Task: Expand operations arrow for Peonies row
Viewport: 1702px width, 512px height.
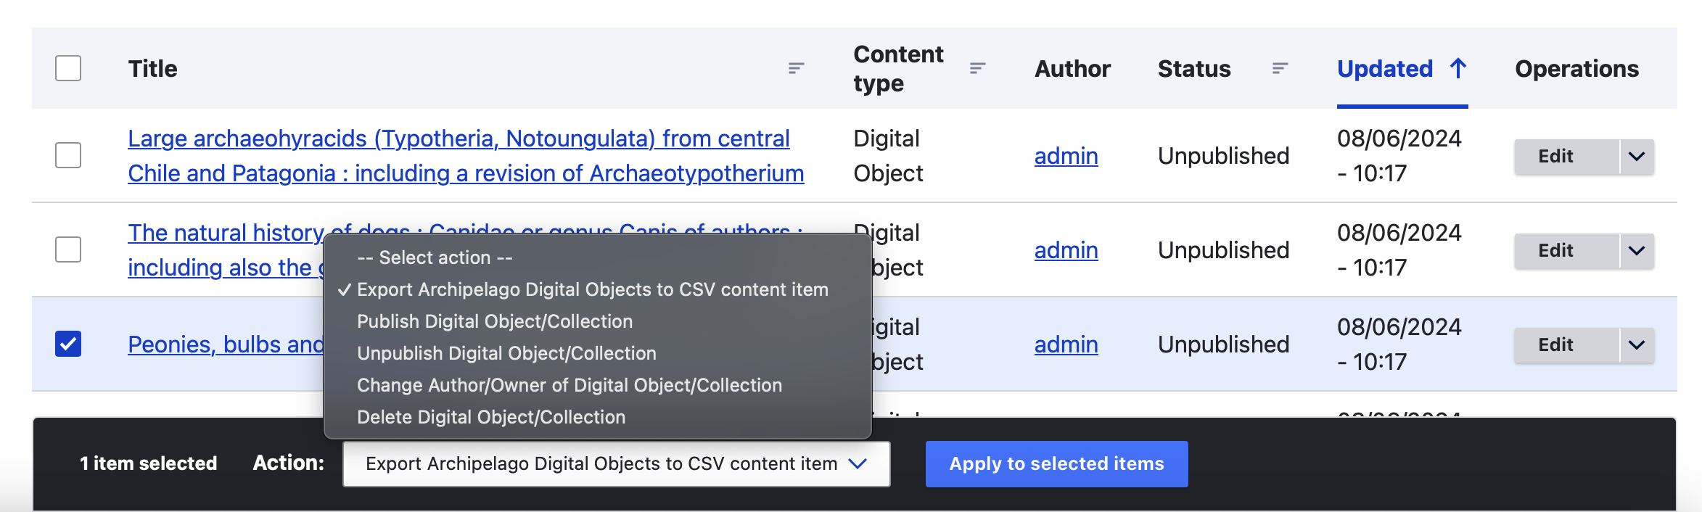Action: (x=1637, y=345)
